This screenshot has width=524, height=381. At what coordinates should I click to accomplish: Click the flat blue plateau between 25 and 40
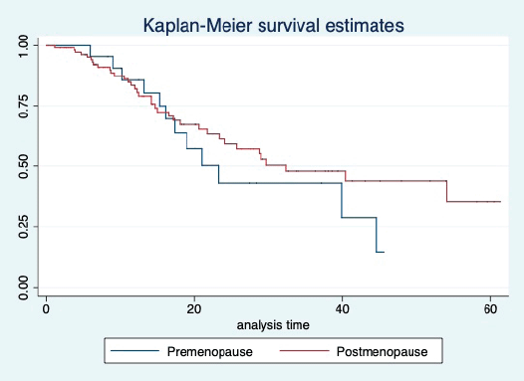coord(280,183)
